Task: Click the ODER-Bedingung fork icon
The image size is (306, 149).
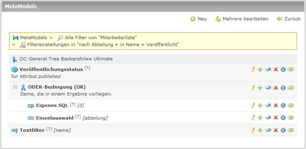Action: [x=23, y=87]
